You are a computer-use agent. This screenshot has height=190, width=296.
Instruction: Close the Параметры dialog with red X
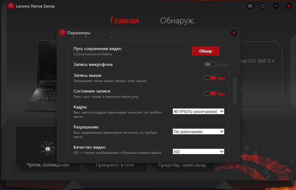(234, 33)
